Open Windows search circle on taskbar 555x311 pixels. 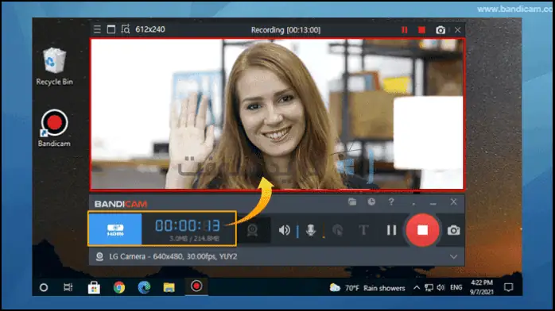coord(44,288)
